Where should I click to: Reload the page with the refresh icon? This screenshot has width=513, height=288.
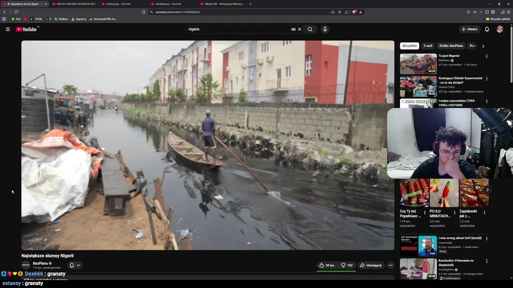pyautogui.click(x=16, y=12)
